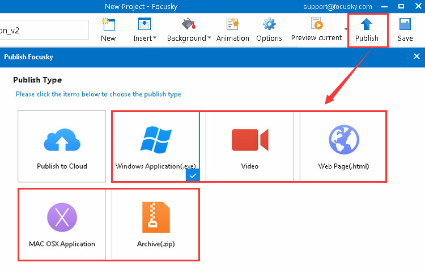Click the Publish Type heading

pyautogui.click(x=37, y=80)
